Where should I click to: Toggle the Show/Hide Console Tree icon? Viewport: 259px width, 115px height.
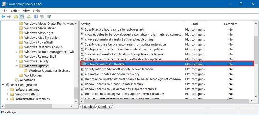tap(22, 17)
